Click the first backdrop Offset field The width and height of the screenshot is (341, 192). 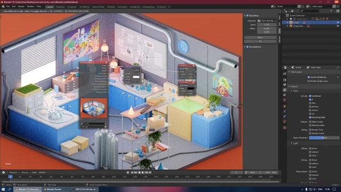[267, 28]
